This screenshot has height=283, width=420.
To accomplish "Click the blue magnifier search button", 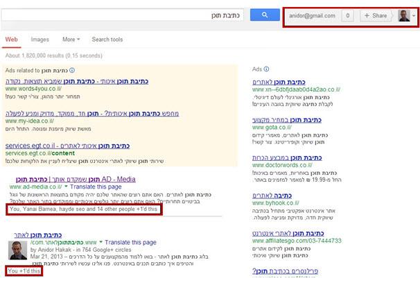I will click(x=265, y=15).
